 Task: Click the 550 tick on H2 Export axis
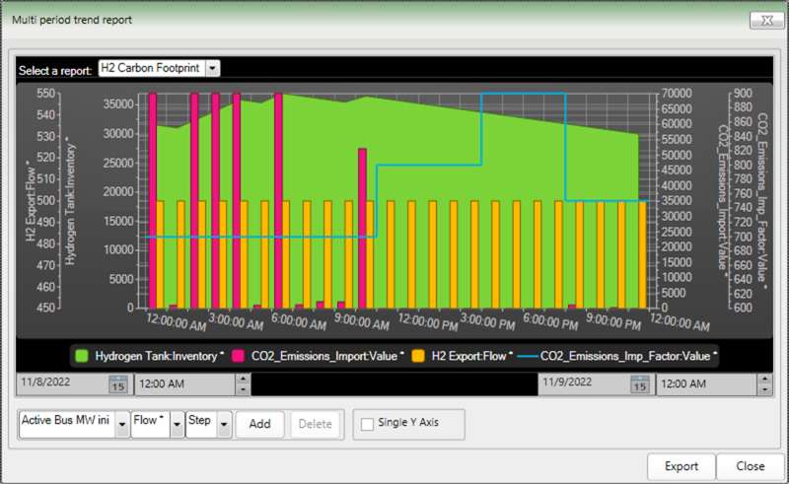45,94
